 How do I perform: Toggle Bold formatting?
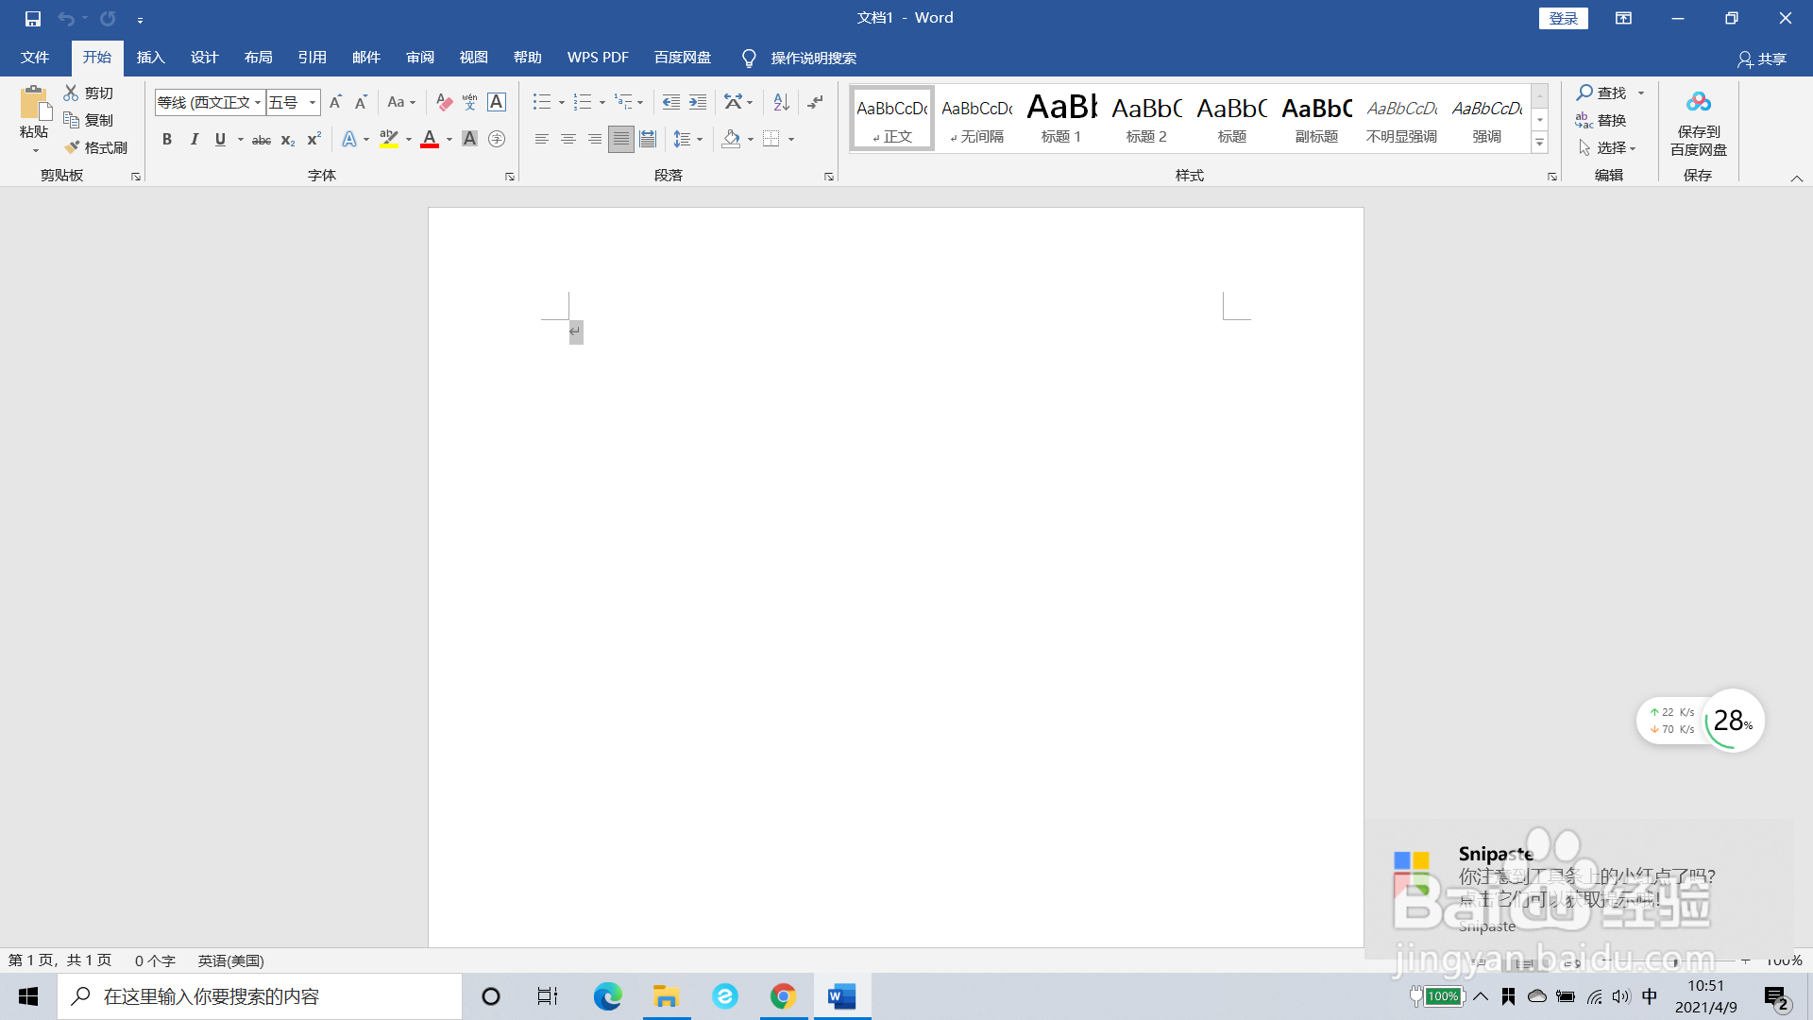(x=167, y=139)
